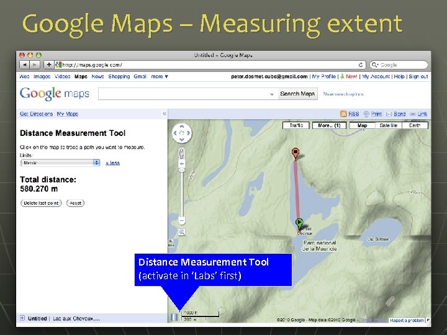Open the Web link in the Google bar
This screenshot has width=447, height=335.
click(x=24, y=76)
